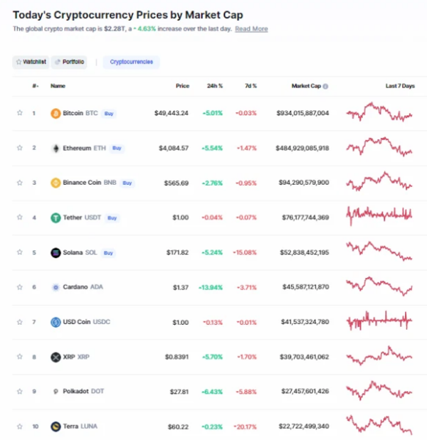This screenshot has height=440, width=427.
Task: Click the Buy button next to Ethereum
Action: [117, 148]
